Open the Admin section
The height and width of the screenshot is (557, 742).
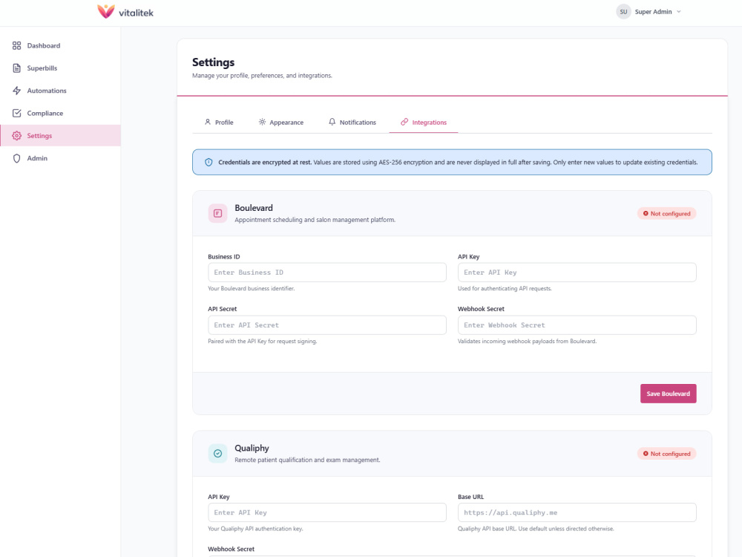pos(61,158)
